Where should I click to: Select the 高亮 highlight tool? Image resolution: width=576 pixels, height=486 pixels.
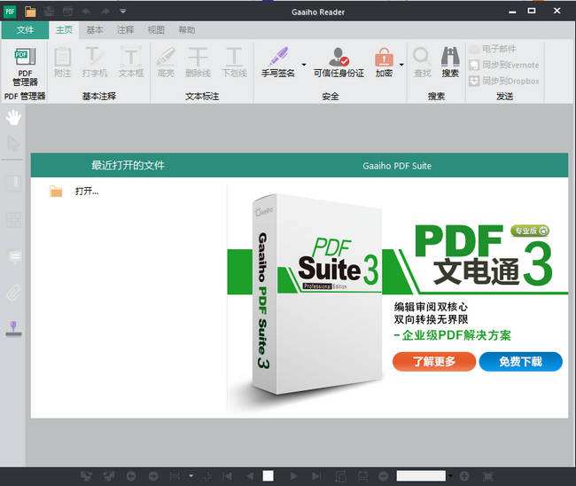pos(166,62)
